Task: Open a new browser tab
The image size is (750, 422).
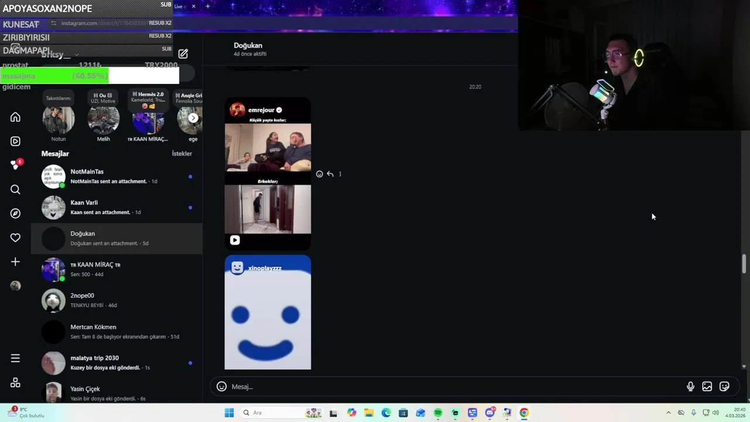Action: point(207,6)
